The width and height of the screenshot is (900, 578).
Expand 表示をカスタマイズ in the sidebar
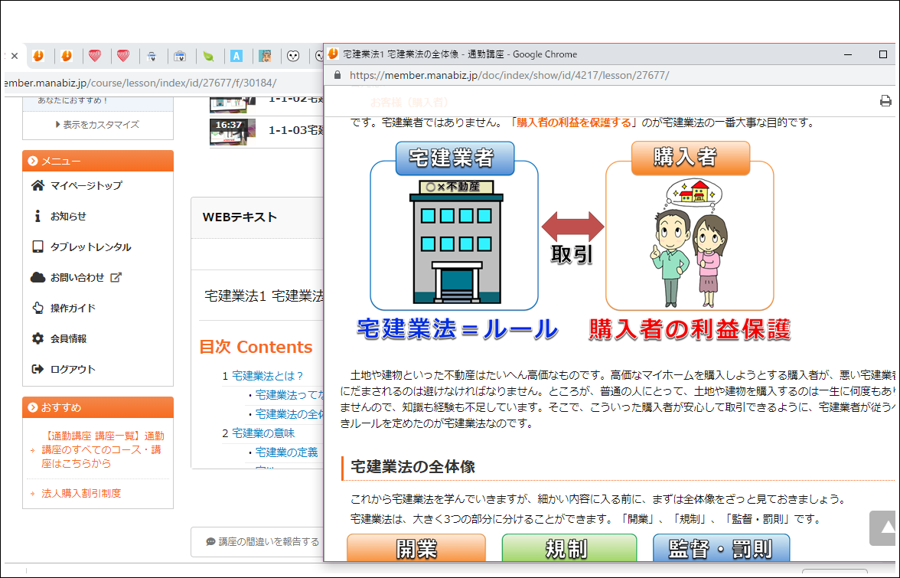point(98,125)
